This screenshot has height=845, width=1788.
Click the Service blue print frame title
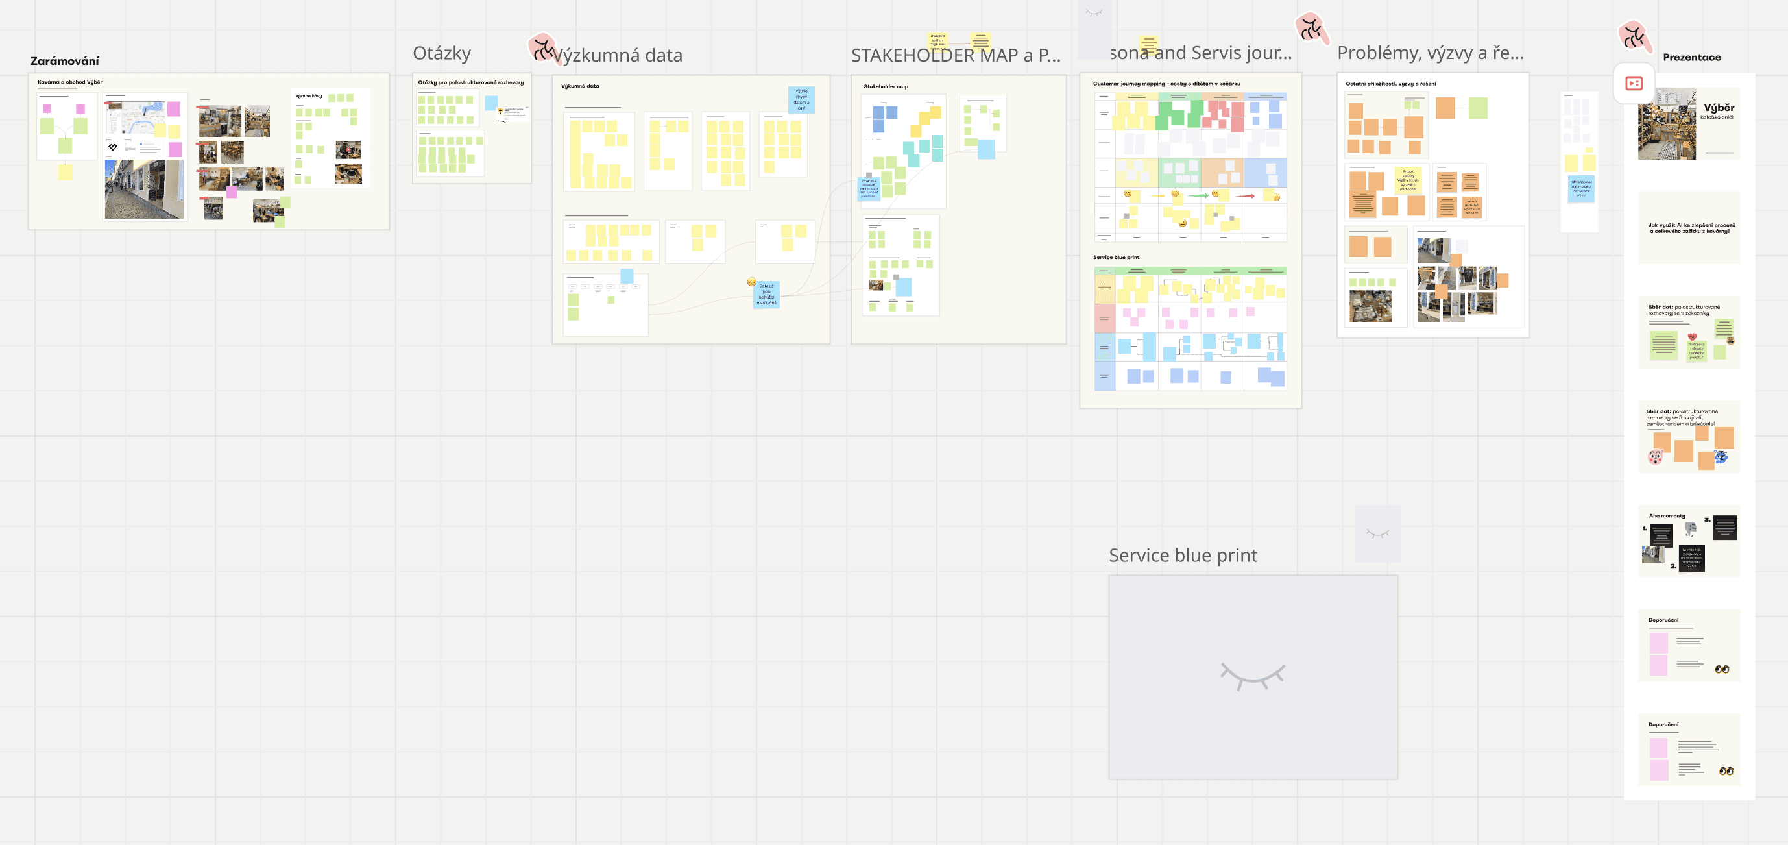(1182, 556)
